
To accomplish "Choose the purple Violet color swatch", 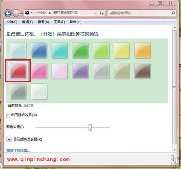I will coord(81,71).
